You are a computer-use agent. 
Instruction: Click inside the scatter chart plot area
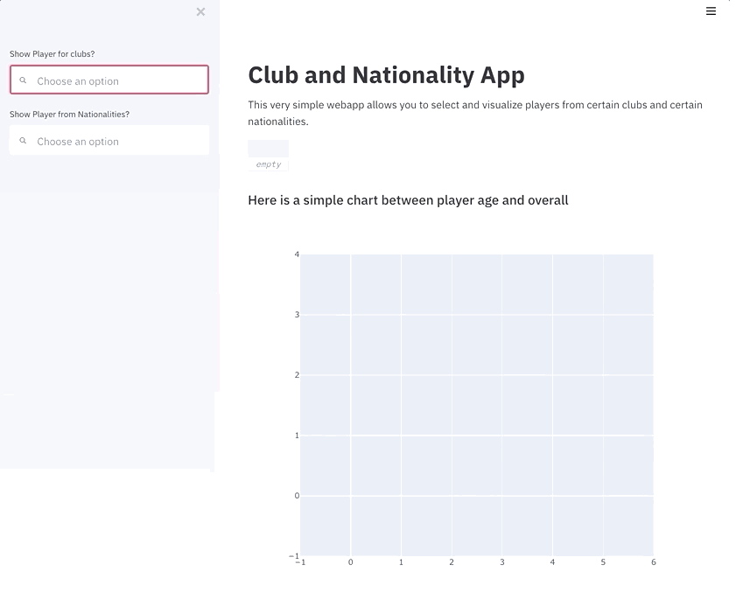(x=477, y=402)
